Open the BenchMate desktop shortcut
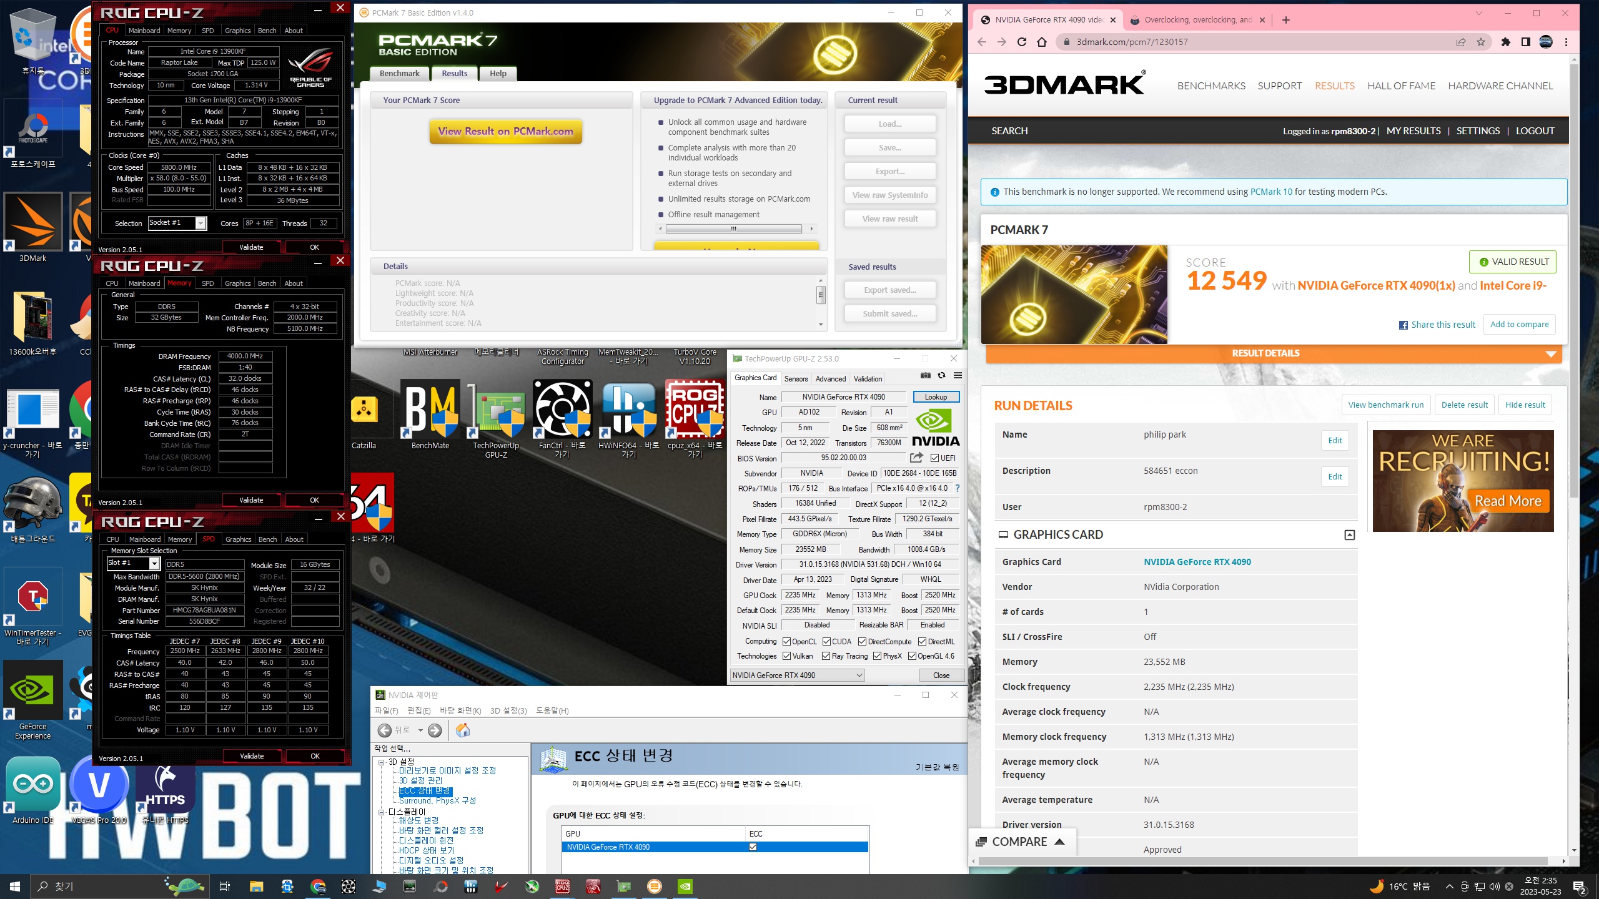 (x=430, y=415)
